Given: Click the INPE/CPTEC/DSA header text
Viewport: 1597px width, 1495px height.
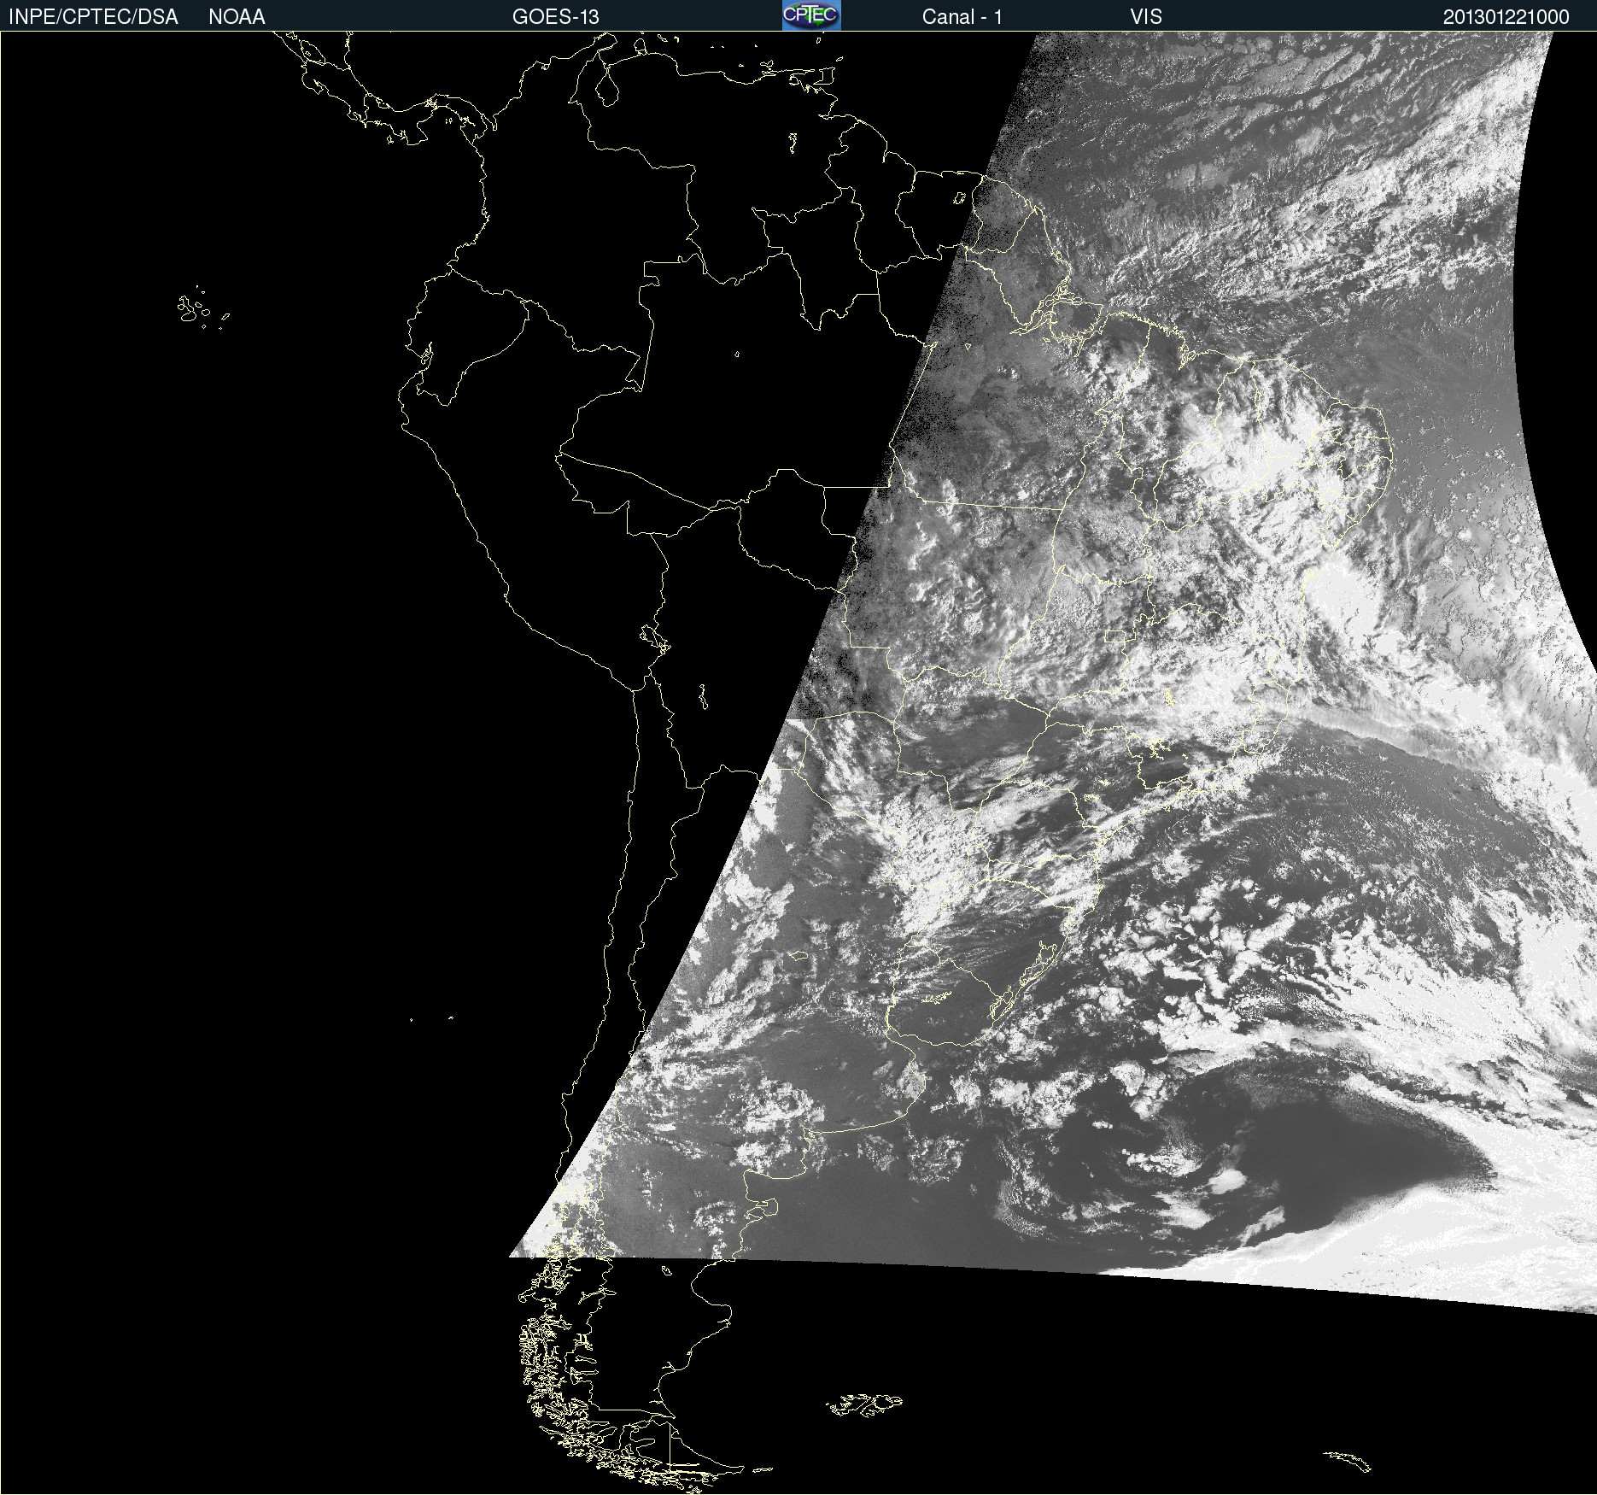Looking at the screenshot, I should (x=93, y=17).
